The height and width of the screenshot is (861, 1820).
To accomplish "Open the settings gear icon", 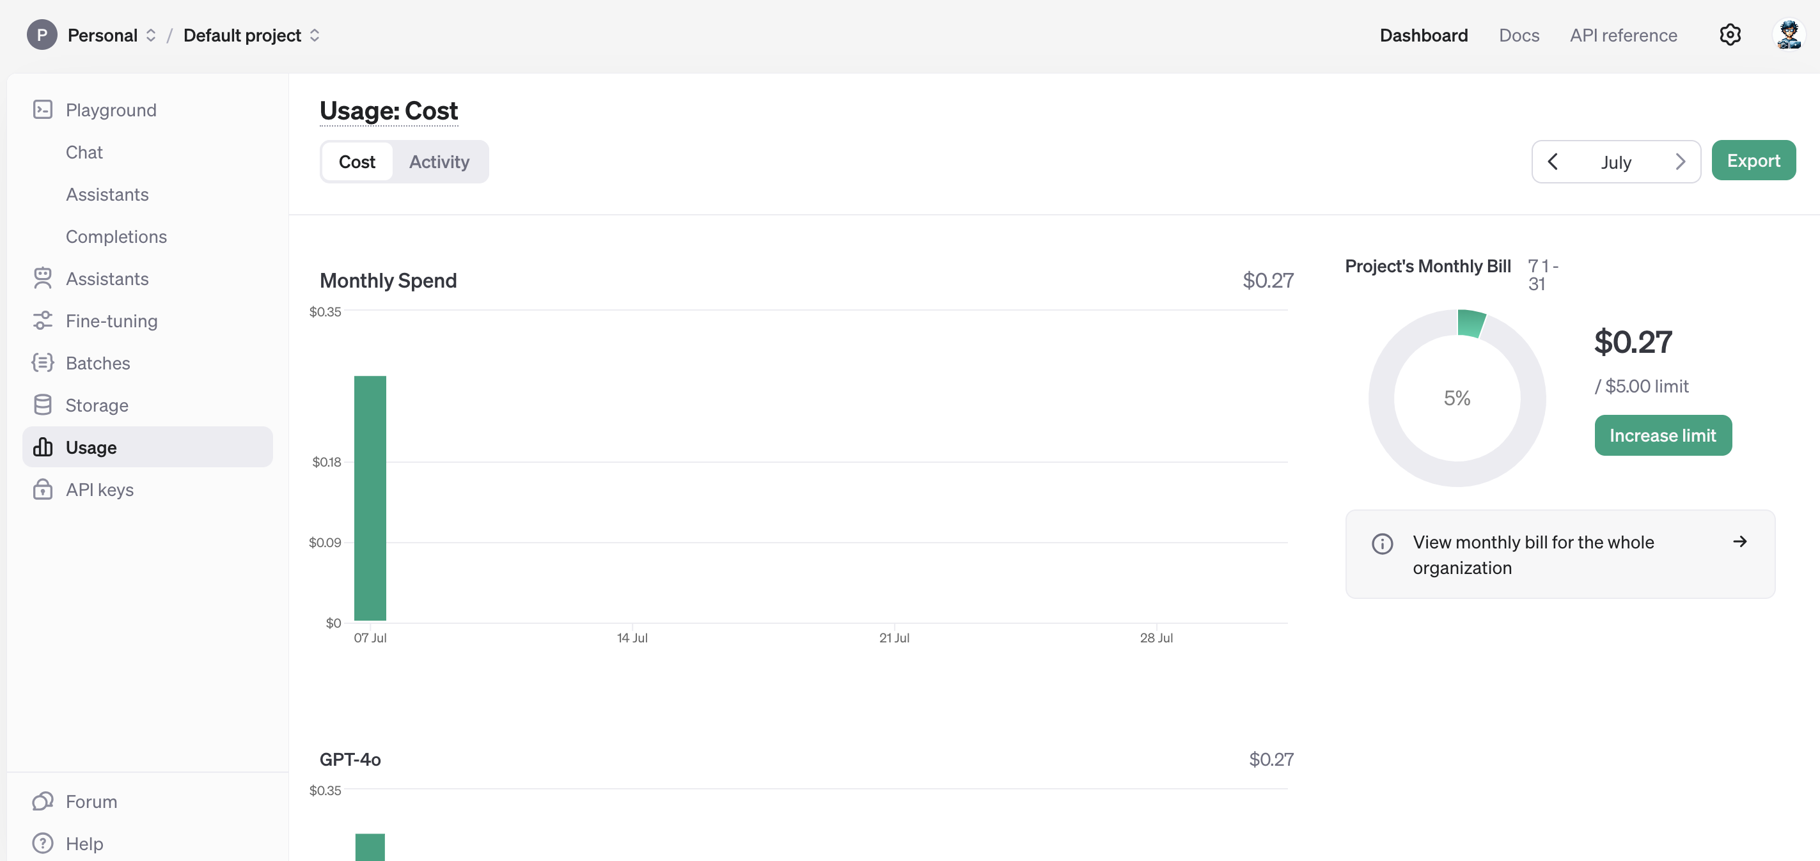I will (x=1730, y=35).
